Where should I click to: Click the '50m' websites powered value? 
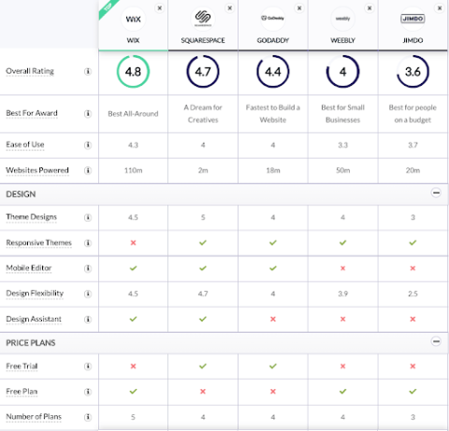342,170
